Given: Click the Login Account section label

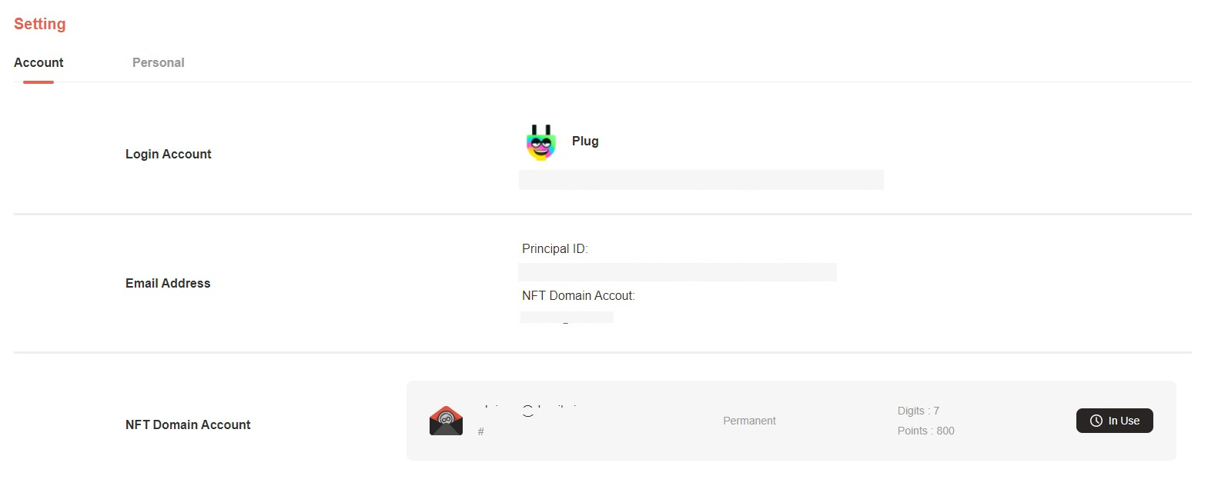Looking at the screenshot, I should [169, 154].
